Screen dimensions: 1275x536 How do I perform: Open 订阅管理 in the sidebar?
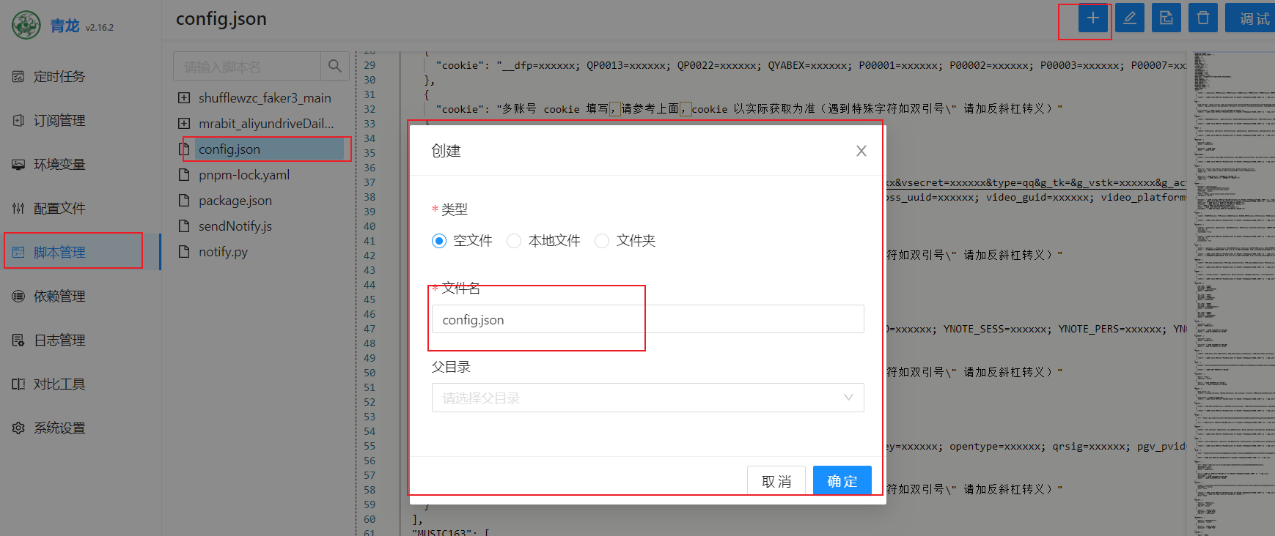81,120
